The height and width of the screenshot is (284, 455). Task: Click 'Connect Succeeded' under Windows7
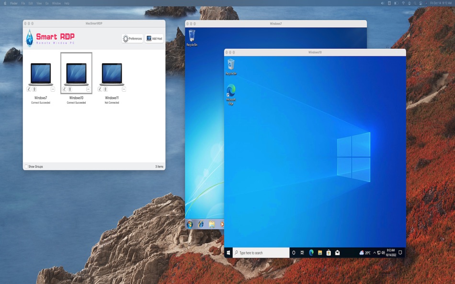41,103
